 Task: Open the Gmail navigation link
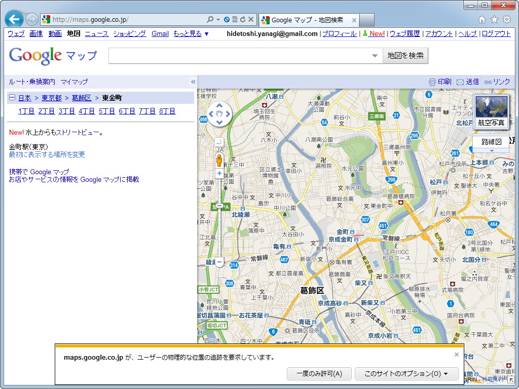tap(160, 33)
